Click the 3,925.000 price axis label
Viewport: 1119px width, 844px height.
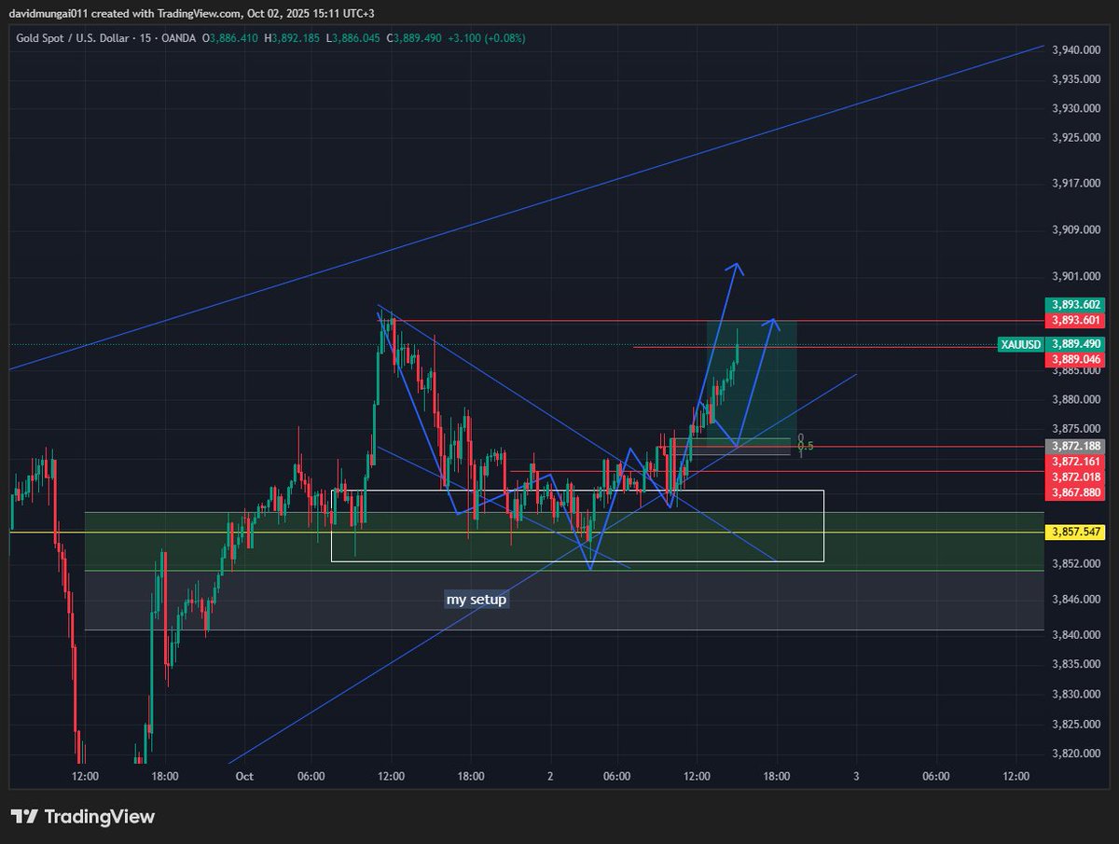(x=1076, y=138)
